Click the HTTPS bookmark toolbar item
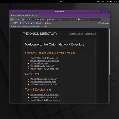The image size is (119, 119). click(x=15, y=23)
